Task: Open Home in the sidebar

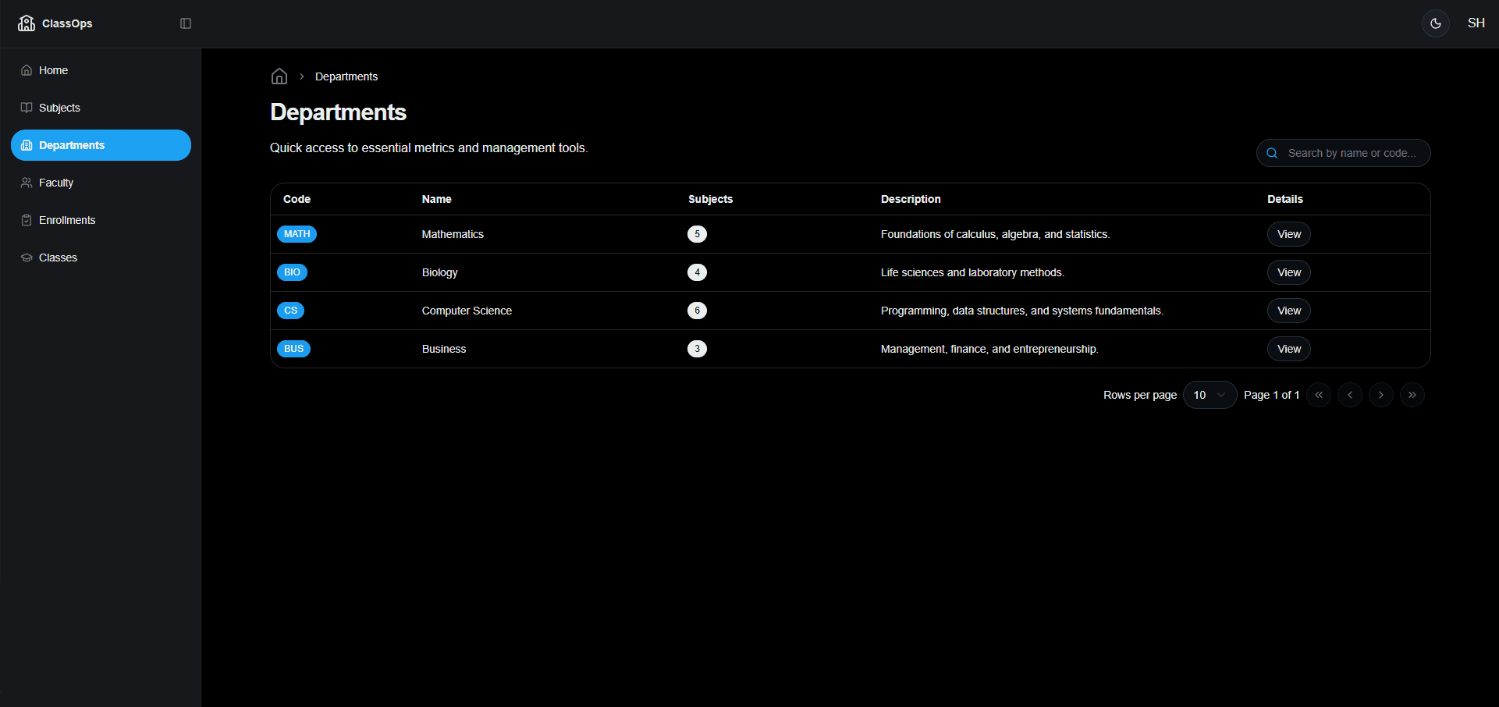Action: [x=101, y=70]
